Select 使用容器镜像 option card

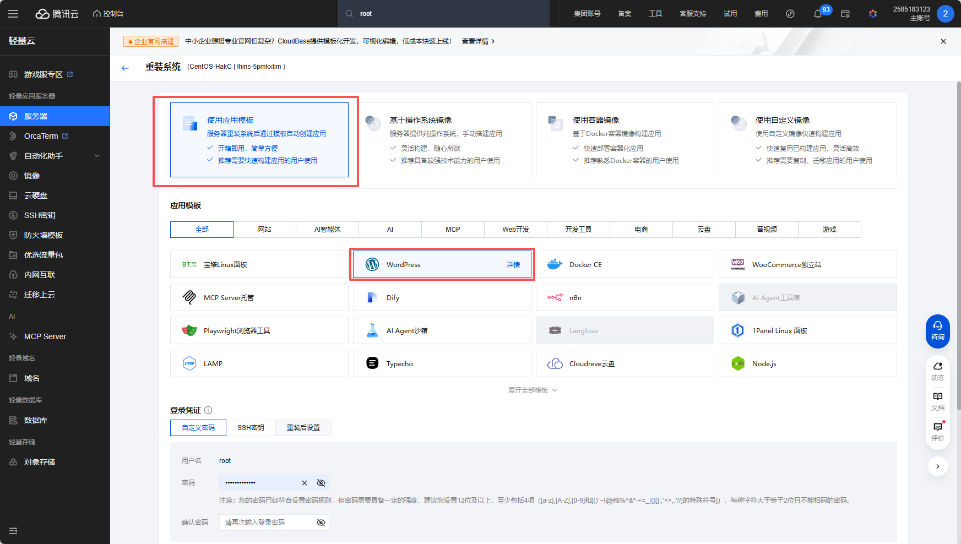click(x=625, y=140)
